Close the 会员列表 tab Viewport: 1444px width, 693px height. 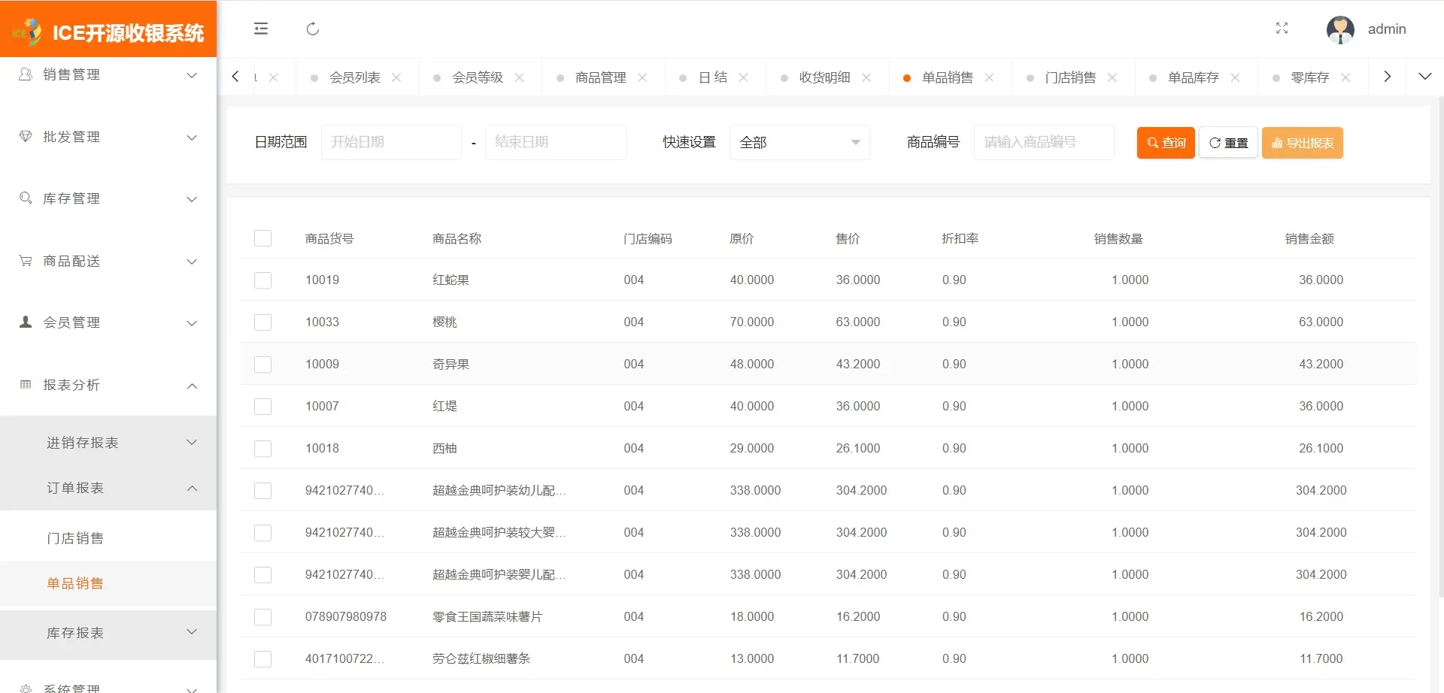click(396, 77)
